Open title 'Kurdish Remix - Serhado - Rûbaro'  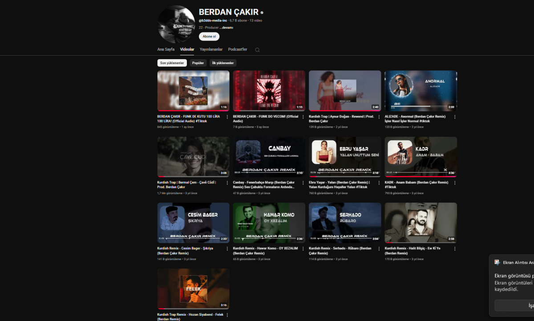[340, 251]
